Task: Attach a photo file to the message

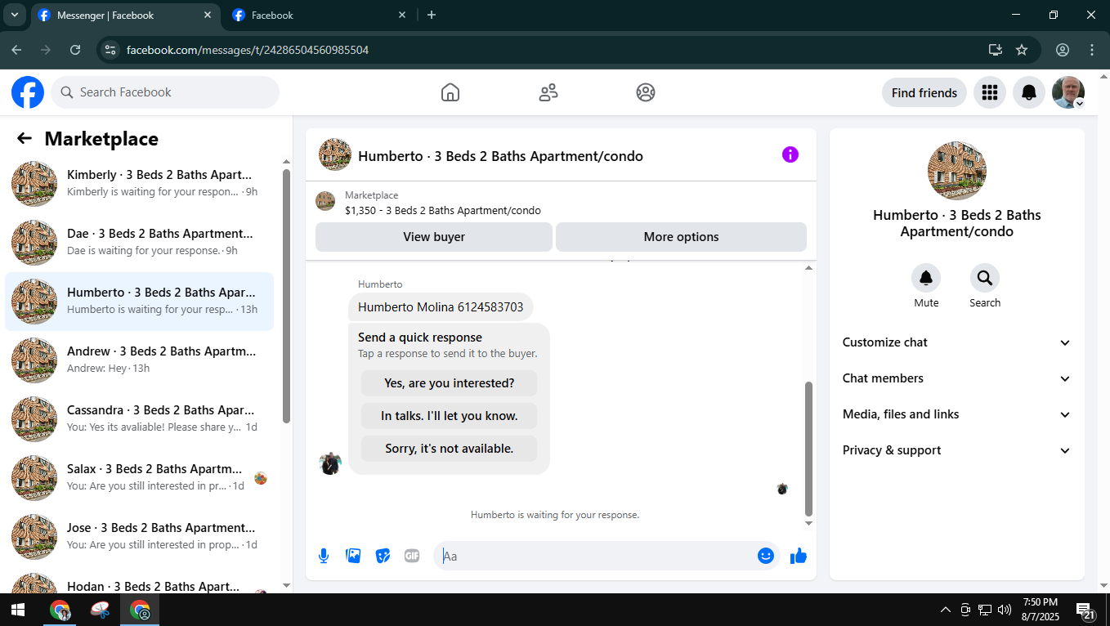Action: coord(353,556)
